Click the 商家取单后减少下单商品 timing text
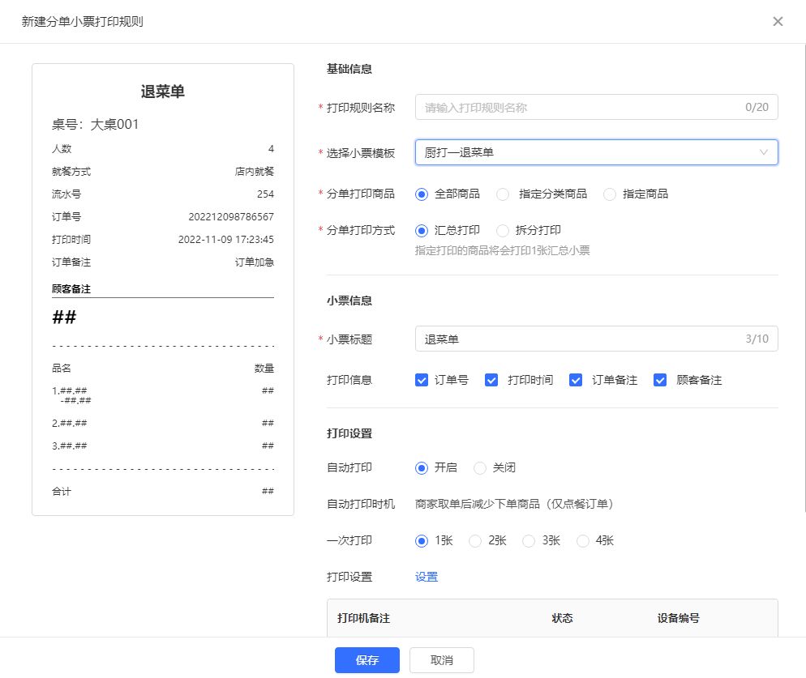The image size is (806, 678). click(514, 504)
